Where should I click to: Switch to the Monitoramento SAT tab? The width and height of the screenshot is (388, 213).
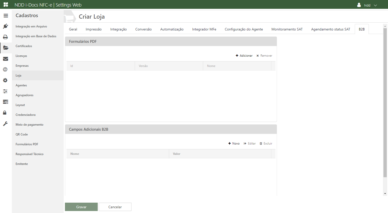tap(287, 29)
